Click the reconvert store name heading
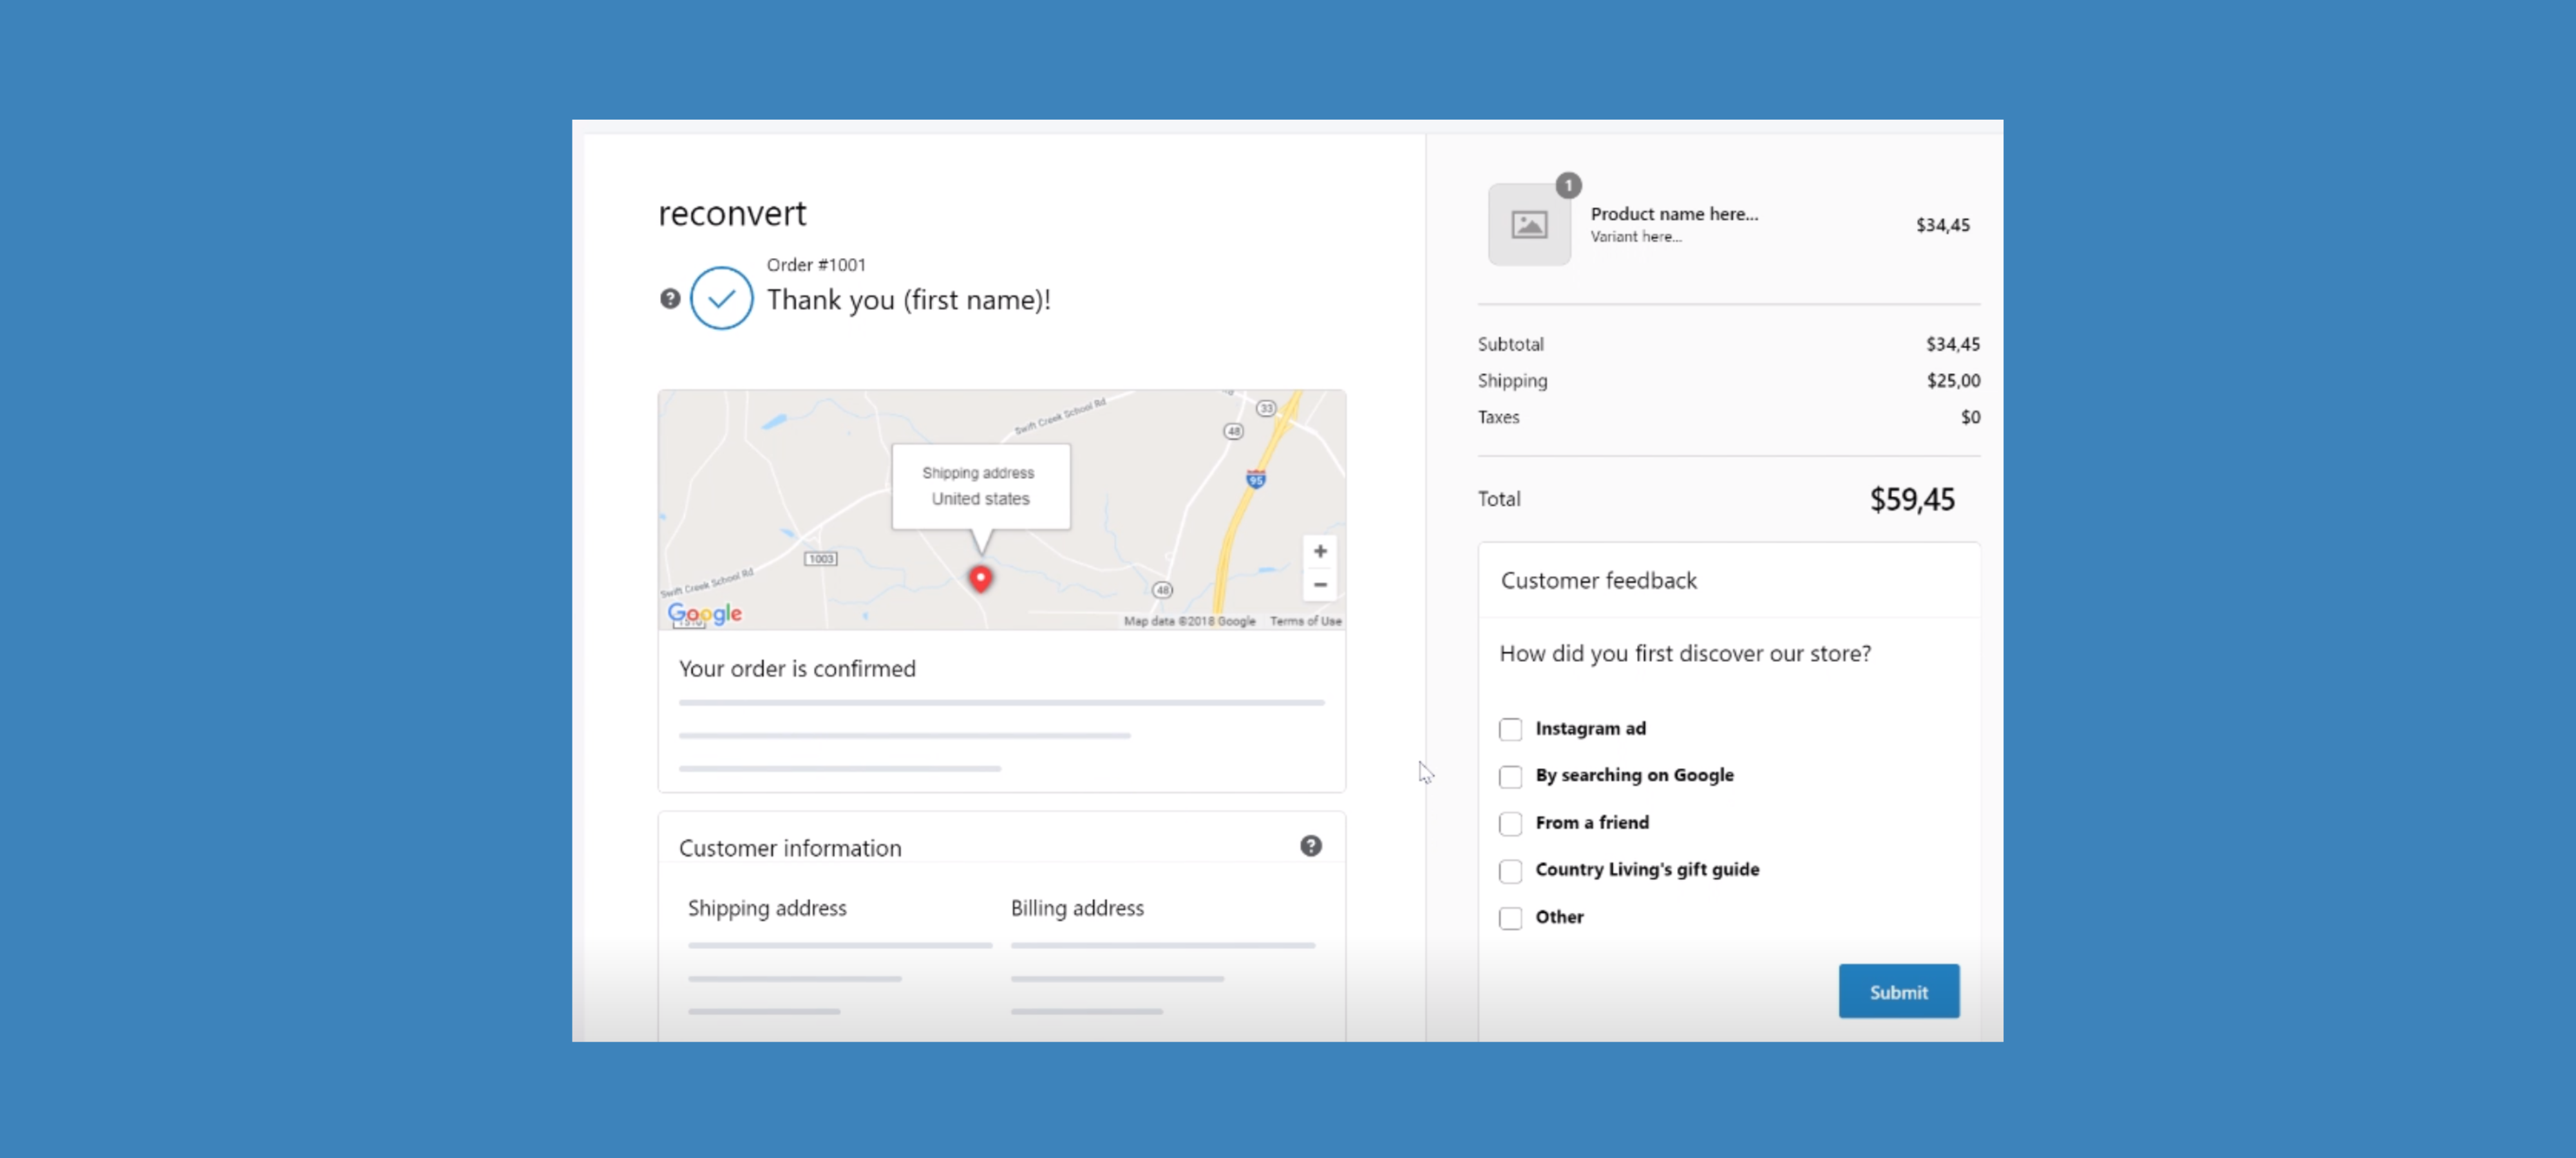 pos(732,213)
